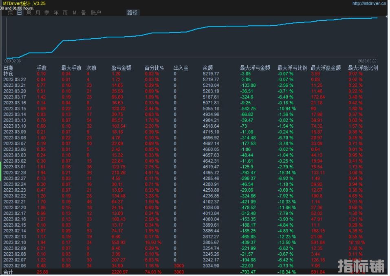Select the 2023.03.17 date row
This screenshot has width=390, height=276.
coord(15,97)
